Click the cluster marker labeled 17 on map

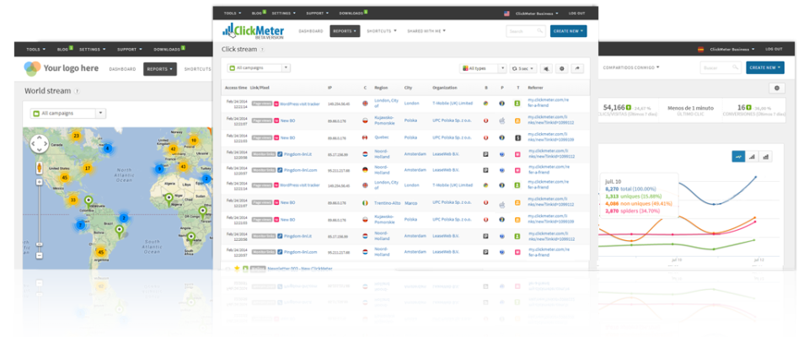pyautogui.click(x=88, y=168)
